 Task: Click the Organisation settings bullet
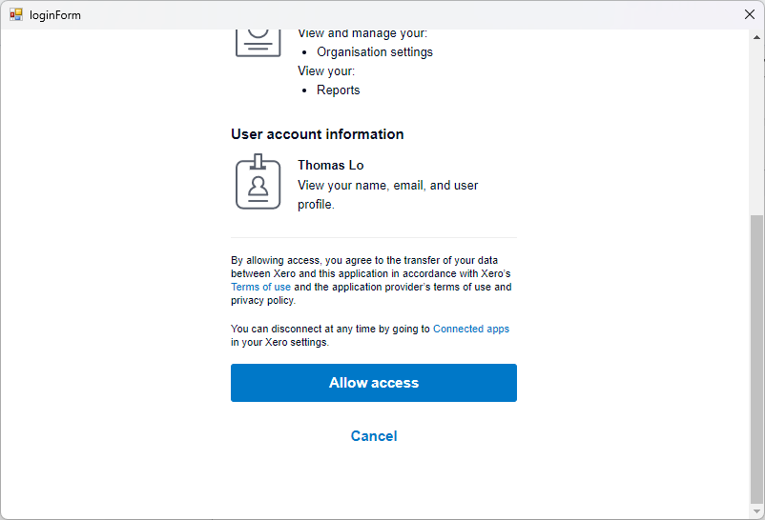(x=375, y=52)
